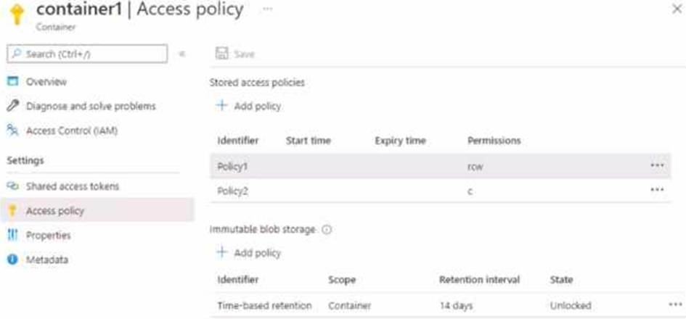Click the Save disk icon

pos(222,54)
